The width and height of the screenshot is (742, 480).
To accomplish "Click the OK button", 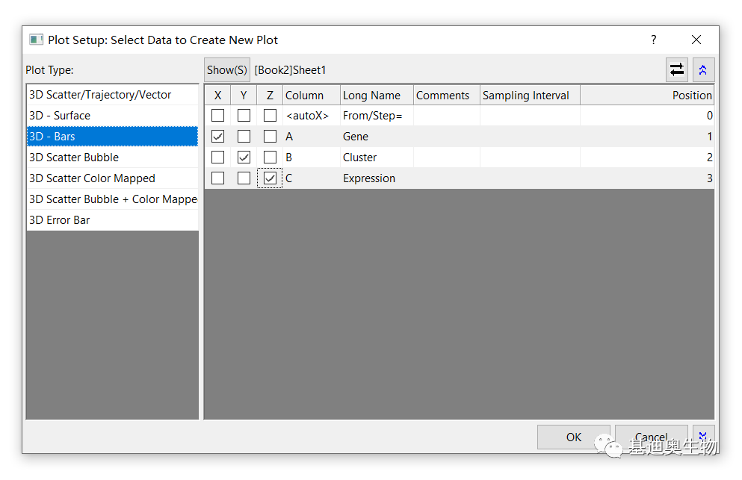I will coord(573,437).
